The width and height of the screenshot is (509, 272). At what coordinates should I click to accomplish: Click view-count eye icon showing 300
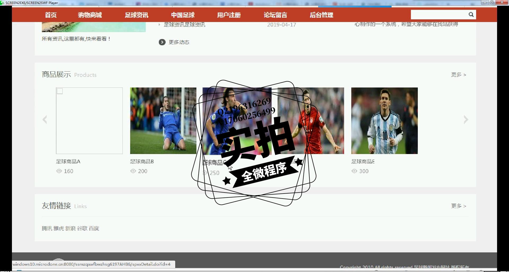(354, 171)
